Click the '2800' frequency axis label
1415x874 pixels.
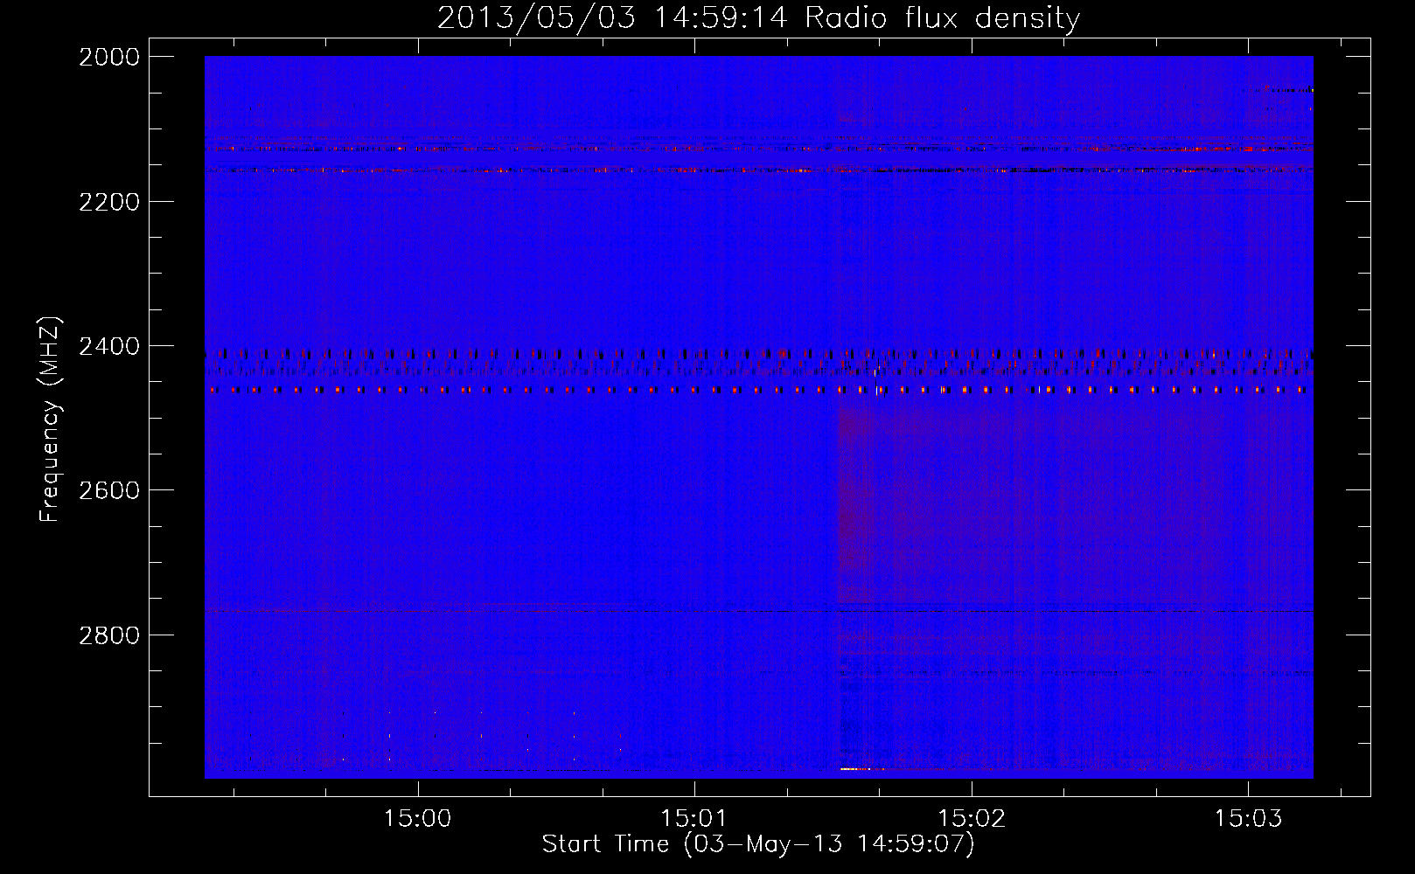(x=109, y=635)
